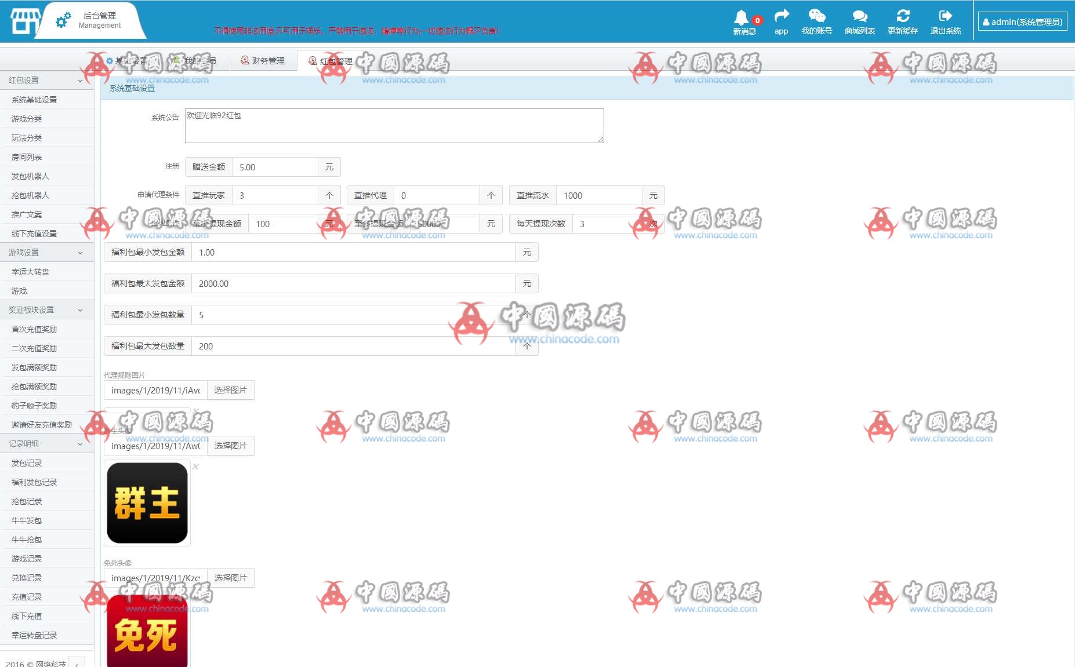Open 游戏记录 in the sidebar
Image resolution: width=1075 pixels, height=667 pixels.
point(47,559)
